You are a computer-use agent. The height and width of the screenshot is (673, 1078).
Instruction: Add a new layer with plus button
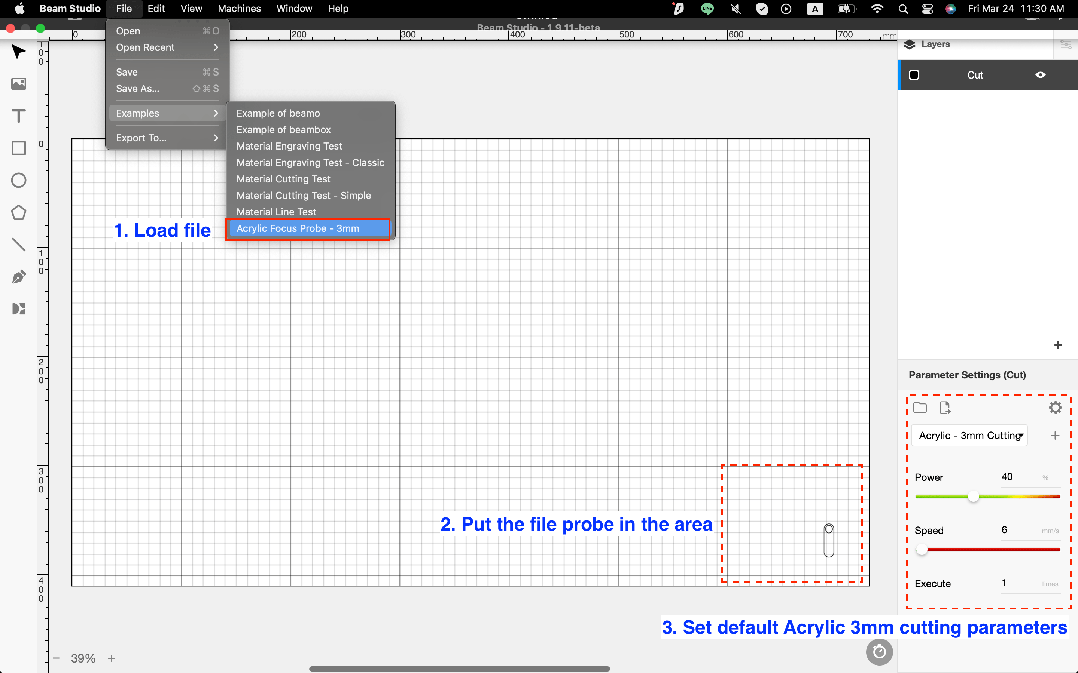tap(1058, 345)
